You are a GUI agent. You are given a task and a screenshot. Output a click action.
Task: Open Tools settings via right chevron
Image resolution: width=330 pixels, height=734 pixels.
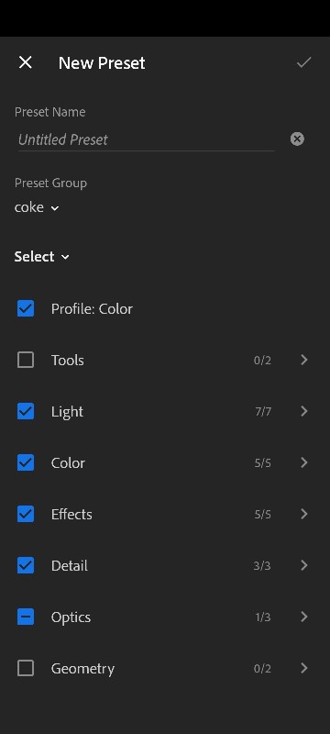pos(304,360)
